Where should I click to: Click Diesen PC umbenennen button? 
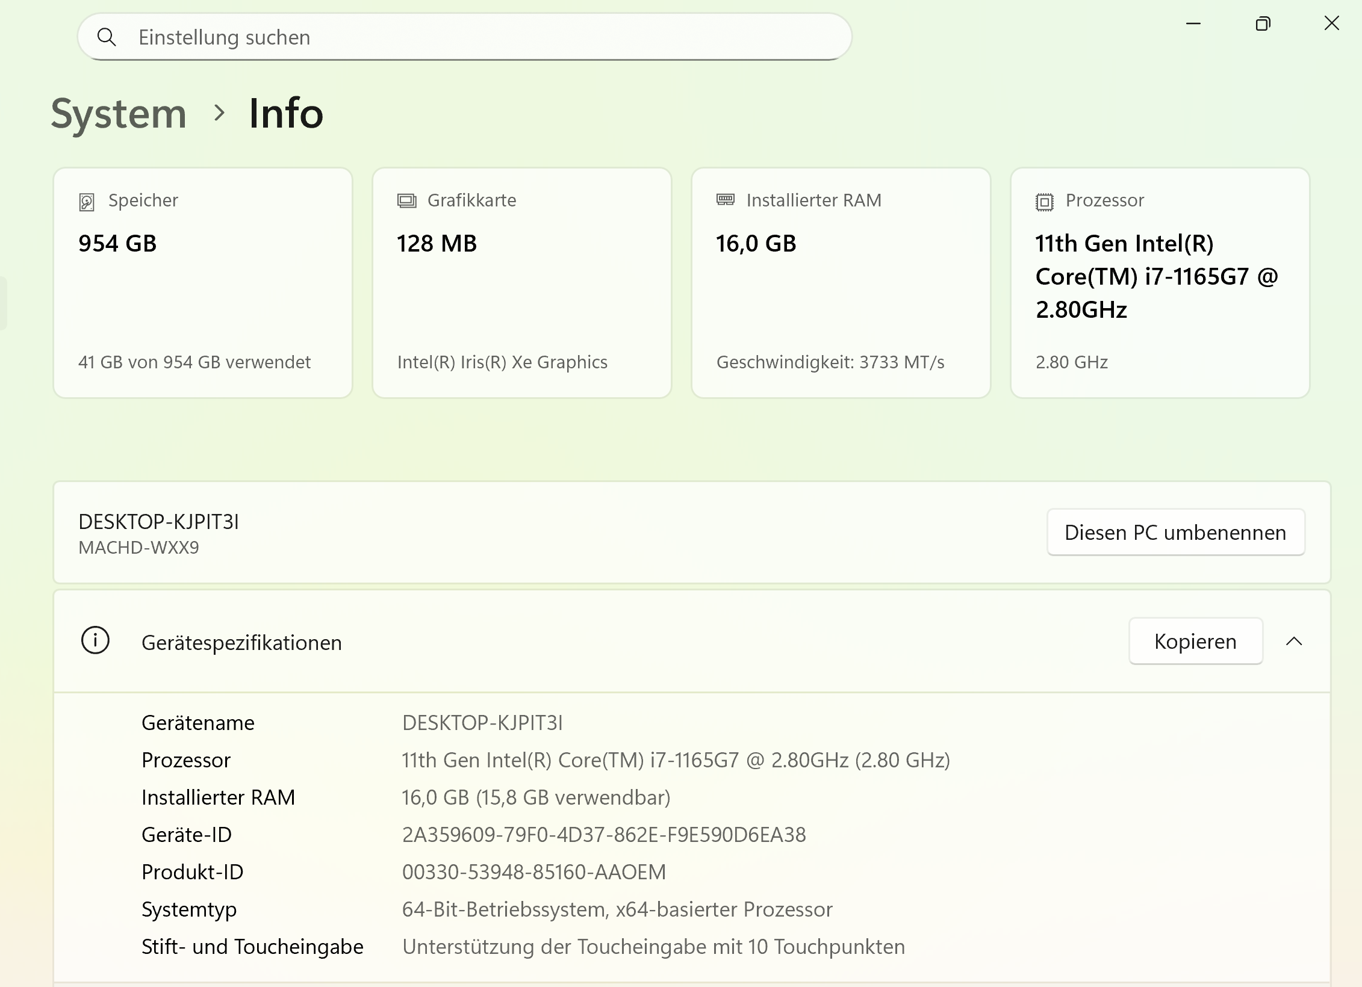[1175, 533]
